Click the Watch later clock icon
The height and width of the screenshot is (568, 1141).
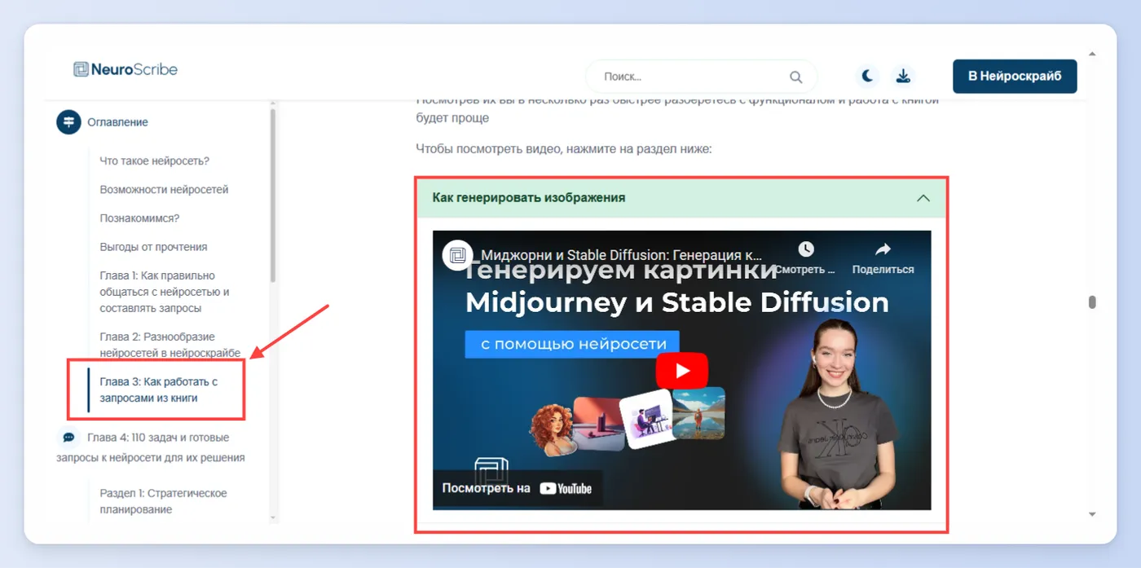pos(805,249)
